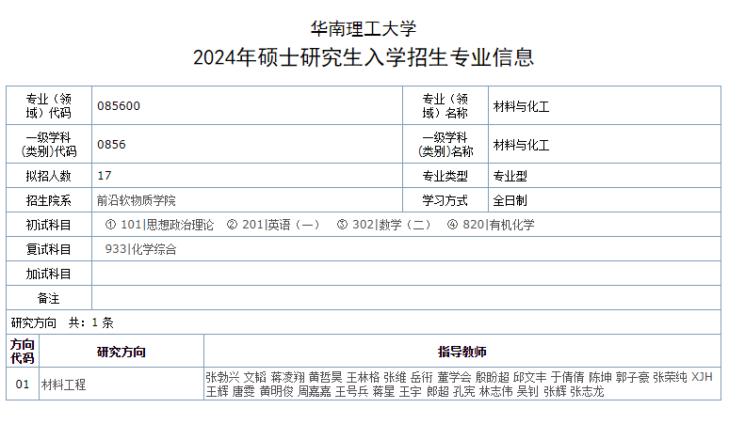
Task: Click advisor name 张维
Action: [395, 377]
